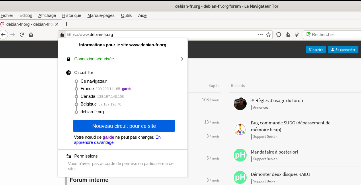Click the New Identity broom icon

click(x=297, y=35)
